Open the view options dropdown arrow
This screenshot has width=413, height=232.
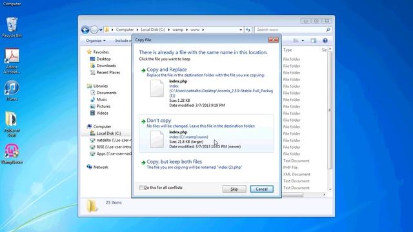click(303, 41)
